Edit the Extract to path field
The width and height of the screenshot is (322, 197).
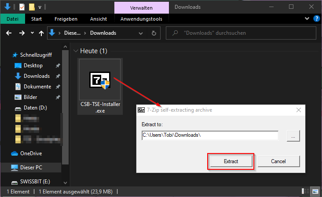[210, 135]
